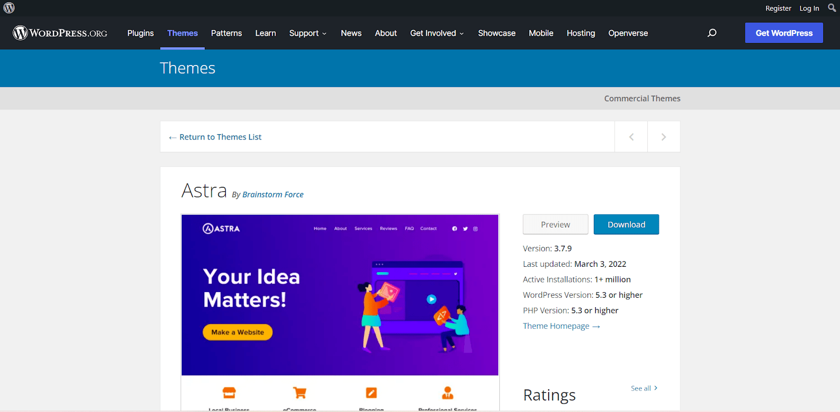Click the Astra logo in theme preview

[221, 229]
